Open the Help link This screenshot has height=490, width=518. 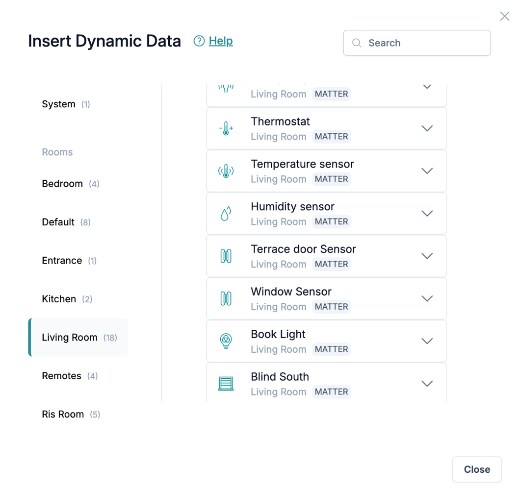point(221,41)
